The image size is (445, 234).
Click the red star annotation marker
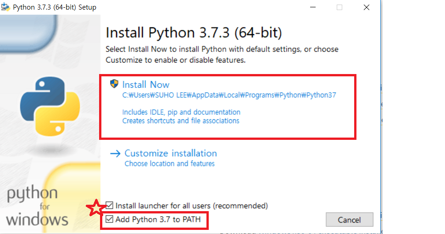click(96, 207)
